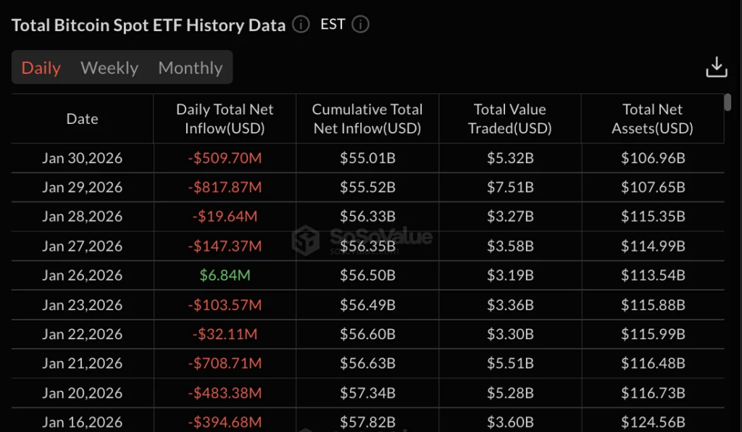Image resolution: width=742 pixels, height=432 pixels.
Task: Click the Total Net Assets column header
Action: (x=653, y=118)
